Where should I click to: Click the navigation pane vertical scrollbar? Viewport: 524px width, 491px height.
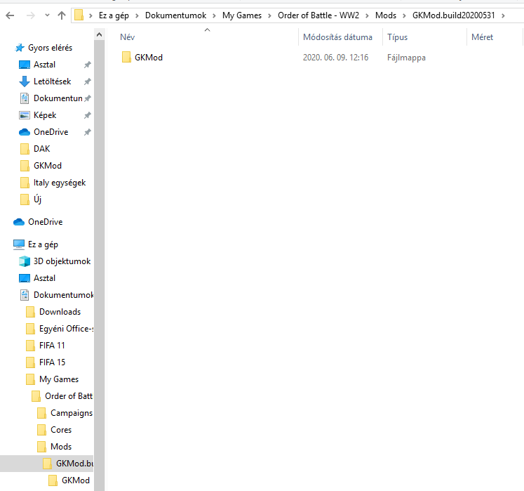click(x=99, y=246)
